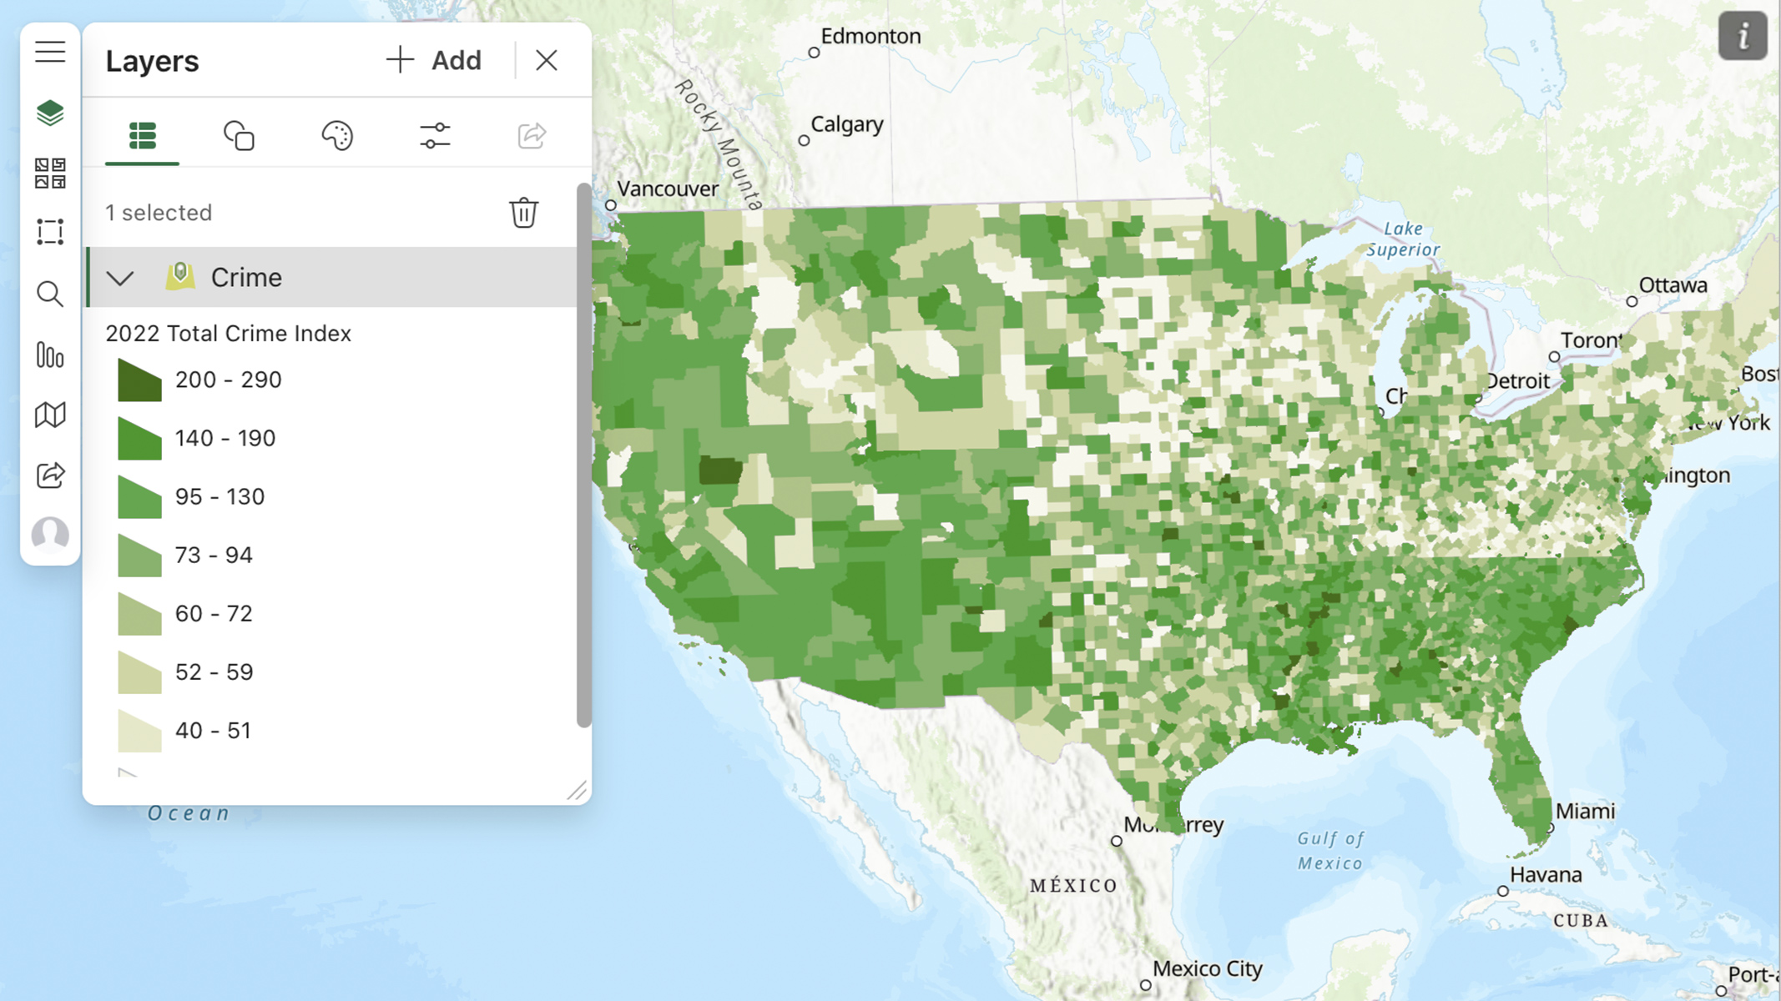This screenshot has height=1001, width=1781.
Task: Open the search magnifier tool
Action: 50,294
